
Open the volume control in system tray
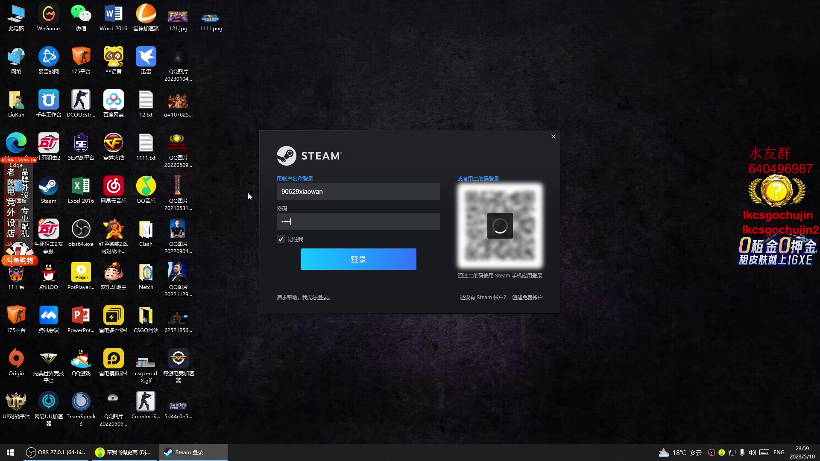(753, 452)
